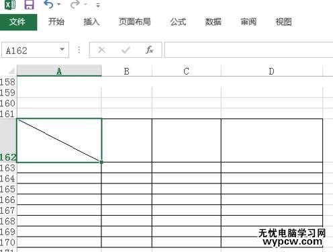Click inside the formula bar input
Viewport: 333px width, 252px height.
point(248,50)
